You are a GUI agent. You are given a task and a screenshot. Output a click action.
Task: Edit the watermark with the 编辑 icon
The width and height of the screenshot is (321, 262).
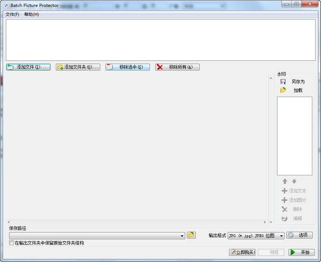(x=285, y=218)
